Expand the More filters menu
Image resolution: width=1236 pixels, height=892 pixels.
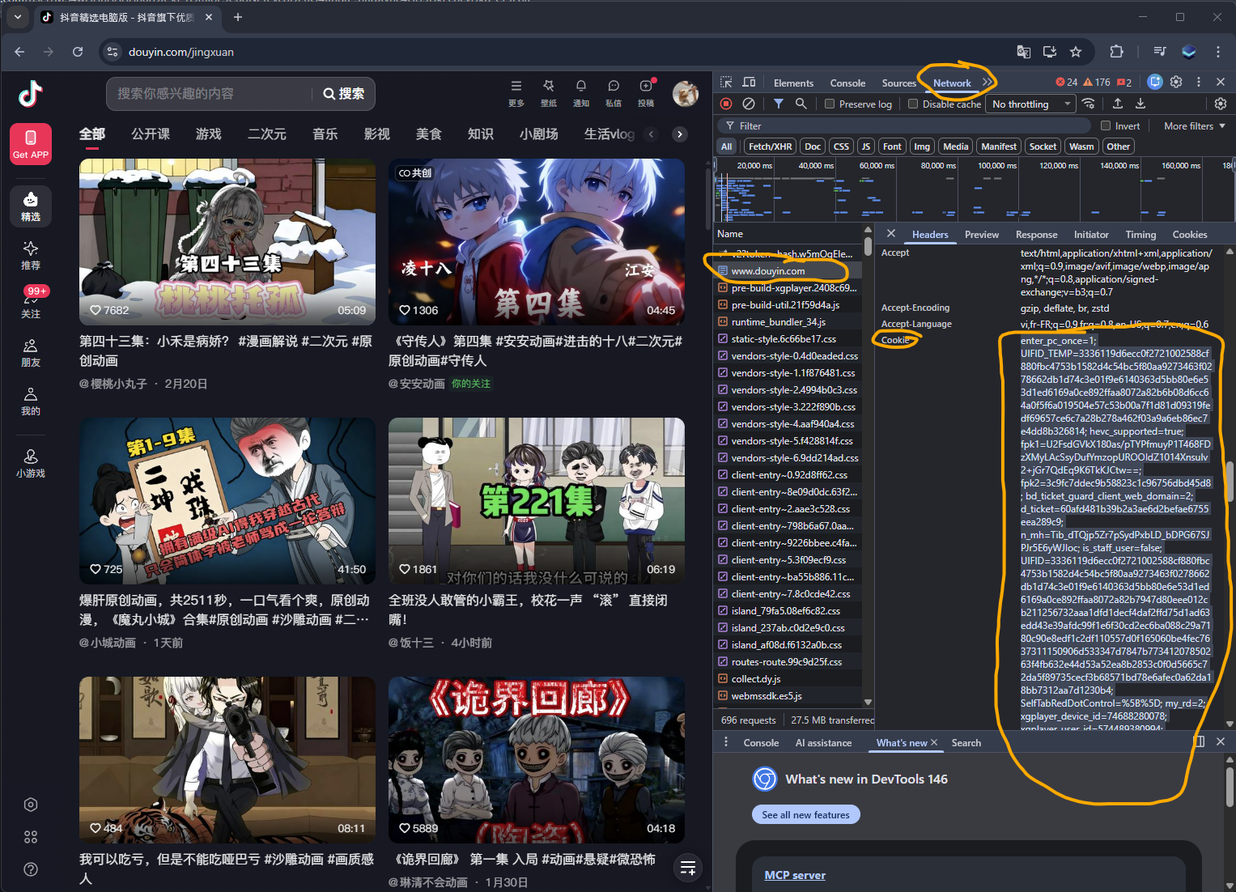[x=1194, y=126]
